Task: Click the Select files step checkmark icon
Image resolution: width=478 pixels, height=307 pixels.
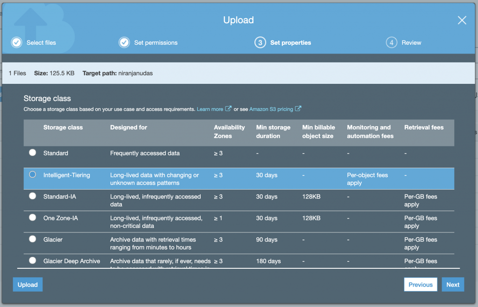Action: tap(16, 42)
